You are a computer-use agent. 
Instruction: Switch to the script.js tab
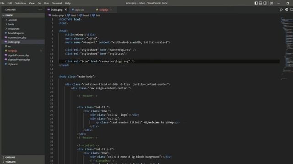(103, 10)
